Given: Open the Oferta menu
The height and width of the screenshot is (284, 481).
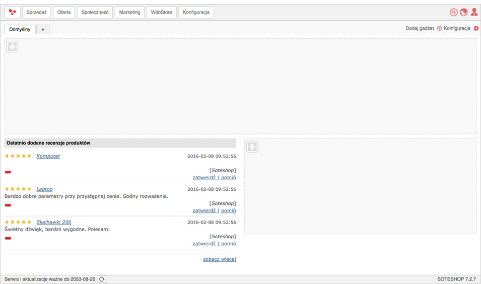Looking at the screenshot, I should (64, 12).
